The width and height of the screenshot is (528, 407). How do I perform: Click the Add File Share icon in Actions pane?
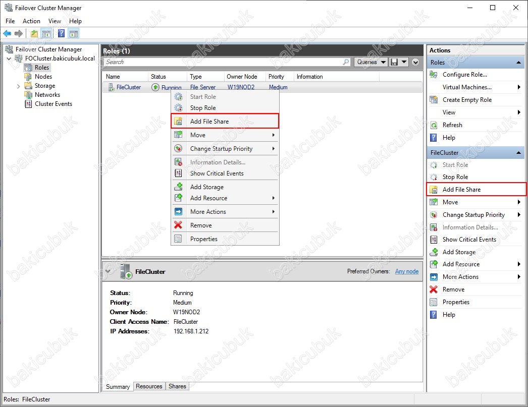click(434, 189)
